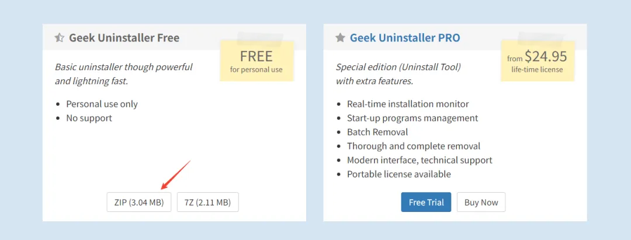Viewport: 631px width, 240px height.
Task: Click Portable license available item
Action: [399, 175]
